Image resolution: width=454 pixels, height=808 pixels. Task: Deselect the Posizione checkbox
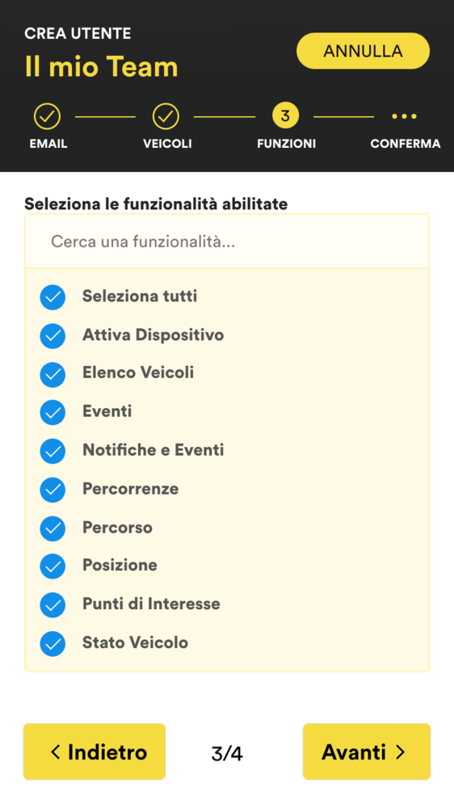tap(53, 567)
